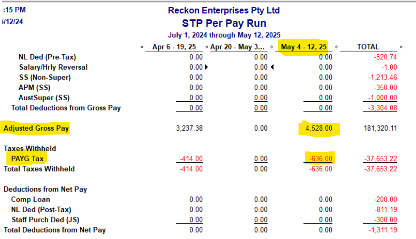The image size is (416, 239).
Task: Open the underlined -37,653.22 PAYG Tax total
Action: [x=380, y=159]
